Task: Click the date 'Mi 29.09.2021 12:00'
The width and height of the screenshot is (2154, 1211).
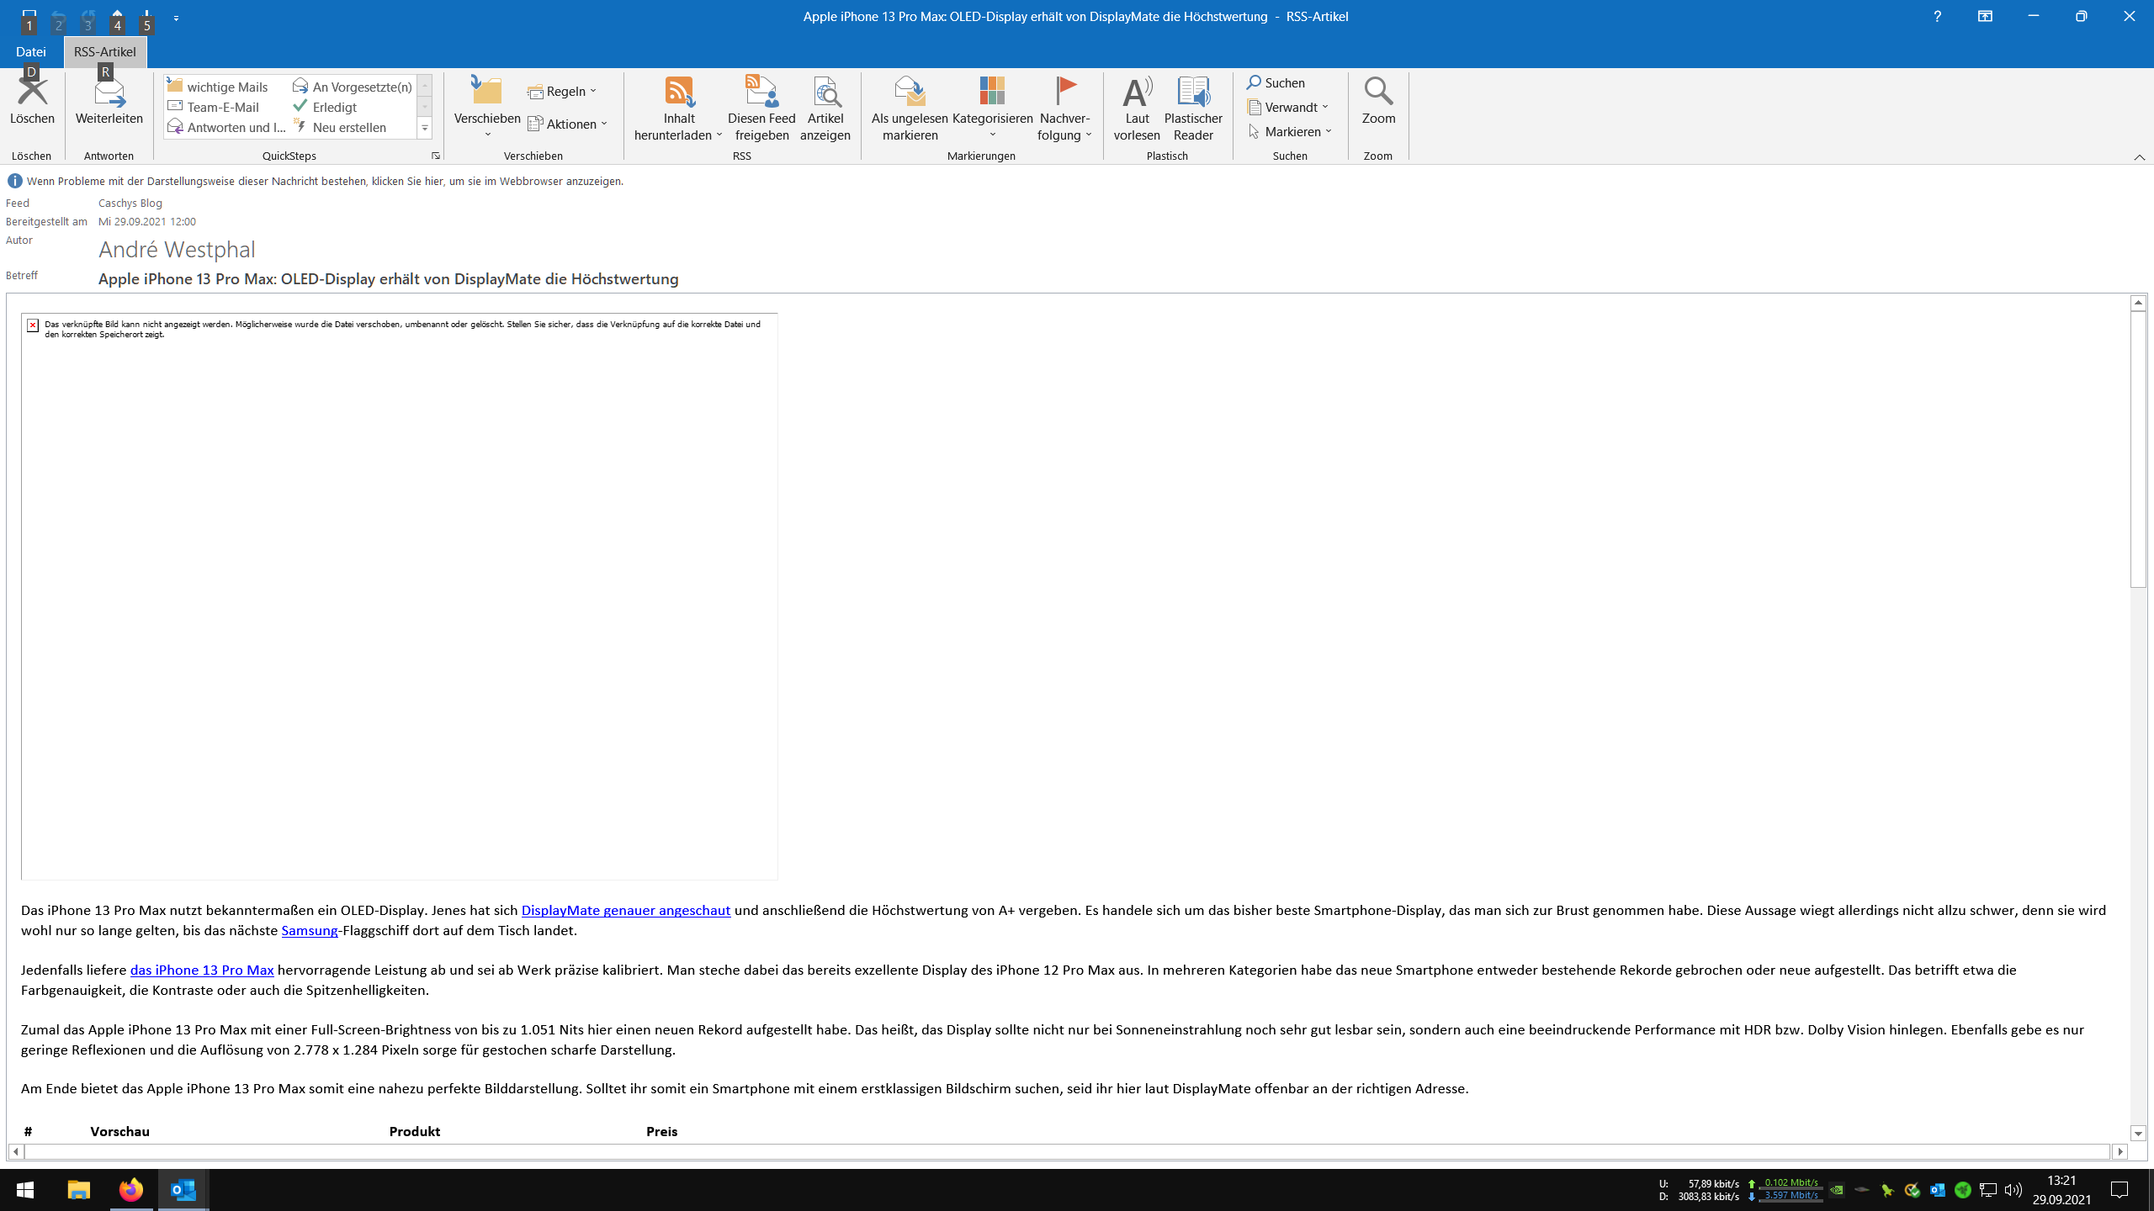Action: pyautogui.click(x=147, y=221)
